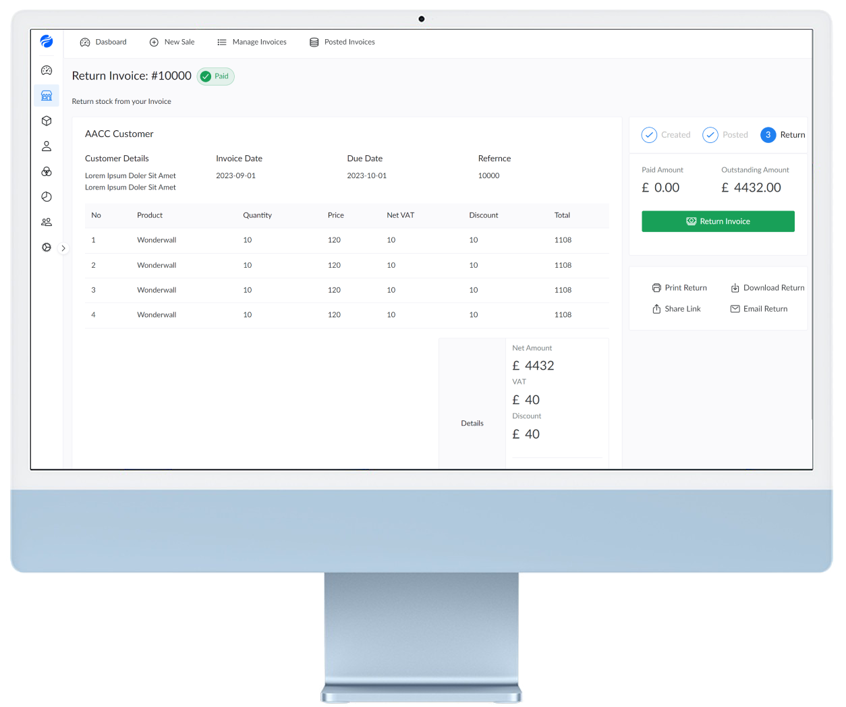The width and height of the screenshot is (846, 707).
Task: Open Manage Invoices from the top bar
Action: click(252, 42)
